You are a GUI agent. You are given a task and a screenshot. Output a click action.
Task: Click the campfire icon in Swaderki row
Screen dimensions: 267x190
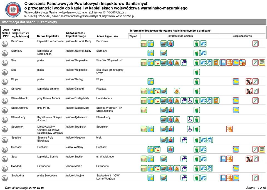pyautogui.click(x=177, y=168)
